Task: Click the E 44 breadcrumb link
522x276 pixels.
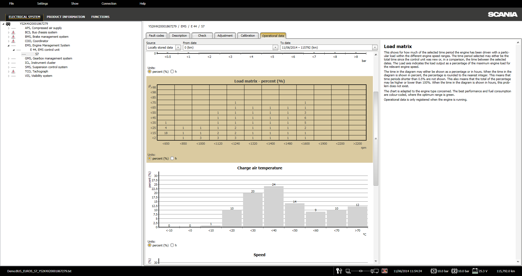Action: pos(194,26)
